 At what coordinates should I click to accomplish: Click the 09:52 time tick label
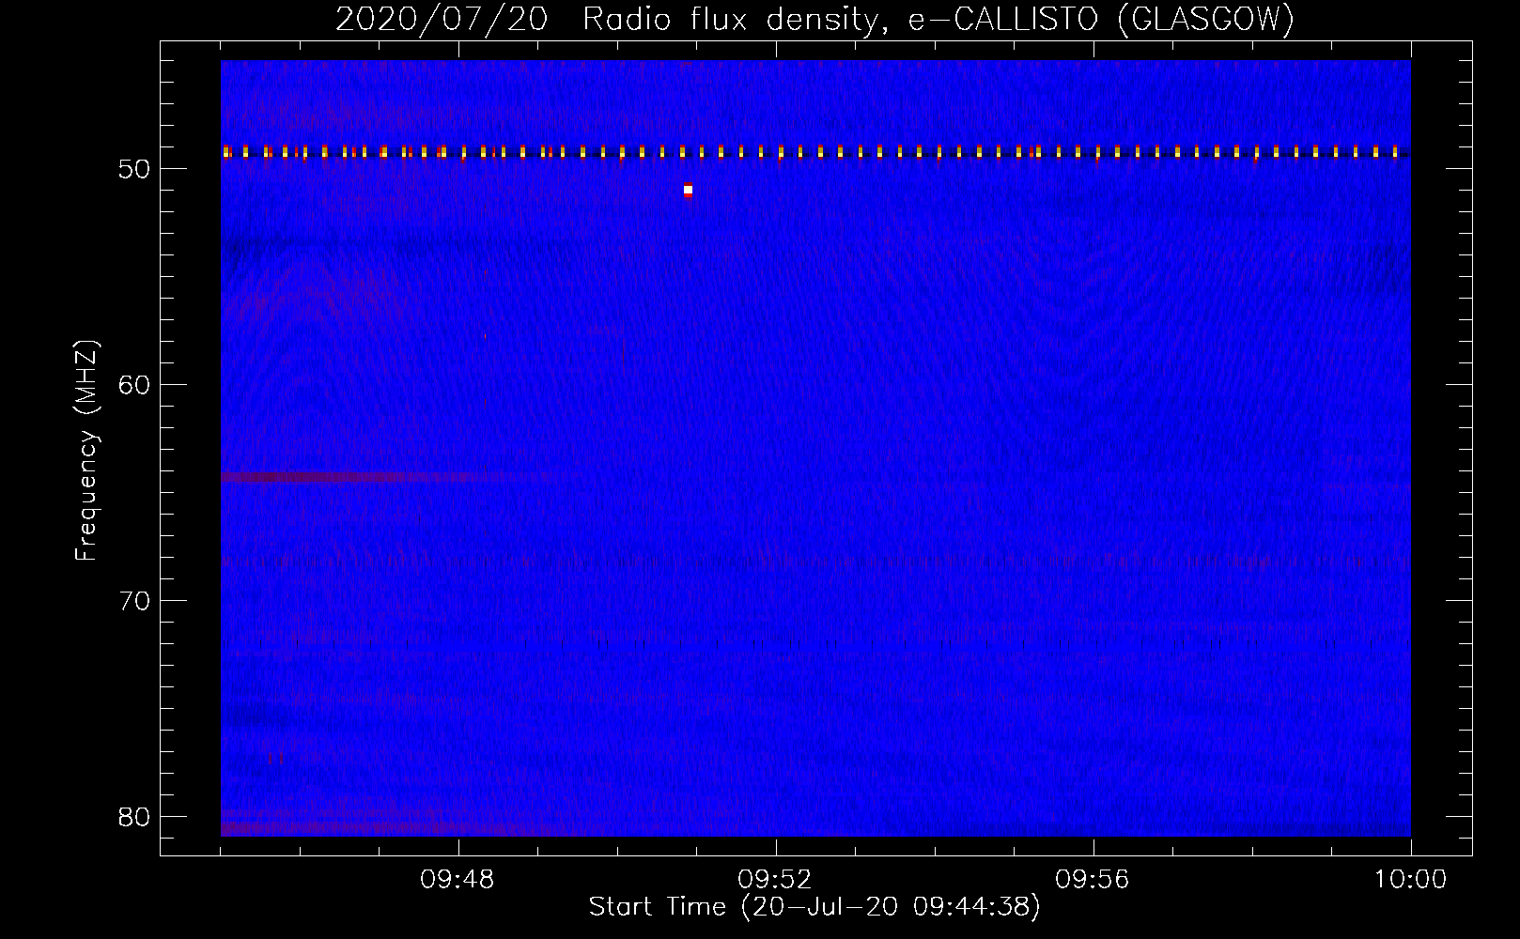point(775,880)
